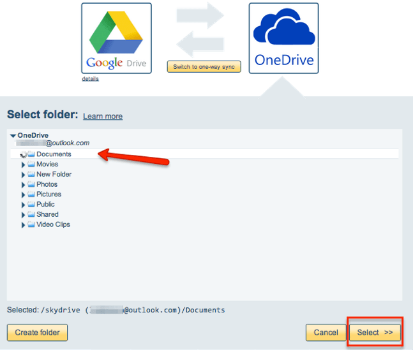Click the Cancel button
Image resolution: width=413 pixels, height=350 pixels.
326,332
